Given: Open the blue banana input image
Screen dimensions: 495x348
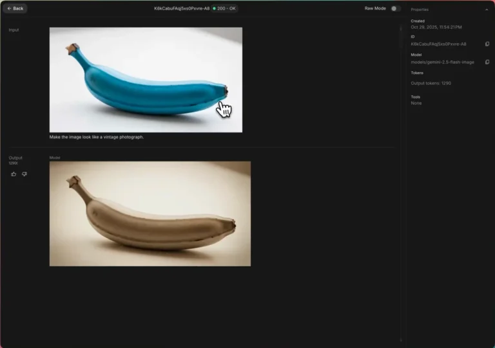Looking at the screenshot, I should coord(146,80).
